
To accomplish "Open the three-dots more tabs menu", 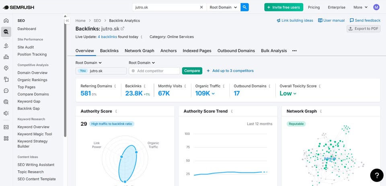I will 294,51.
